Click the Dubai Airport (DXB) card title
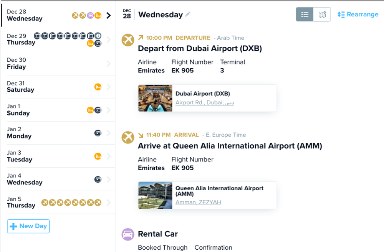384x252 pixels. (203, 94)
